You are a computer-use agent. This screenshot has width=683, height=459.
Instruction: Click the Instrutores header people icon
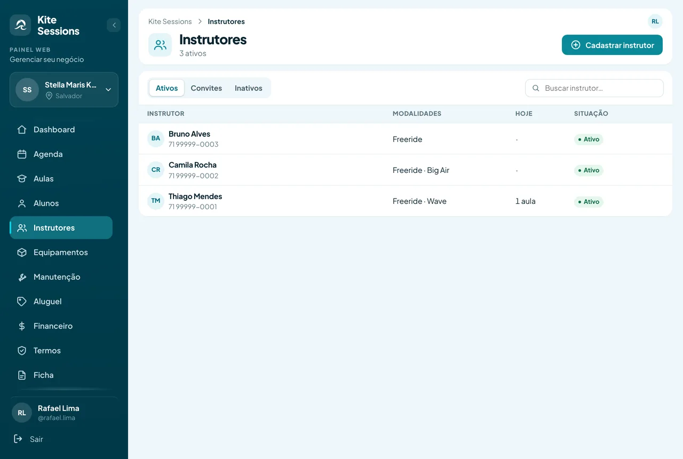pyautogui.click(x=160, y=45)
